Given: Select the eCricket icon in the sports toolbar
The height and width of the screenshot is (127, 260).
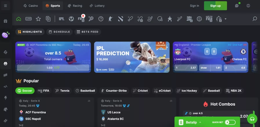Looking at the screenshot, I should (140, 19).
